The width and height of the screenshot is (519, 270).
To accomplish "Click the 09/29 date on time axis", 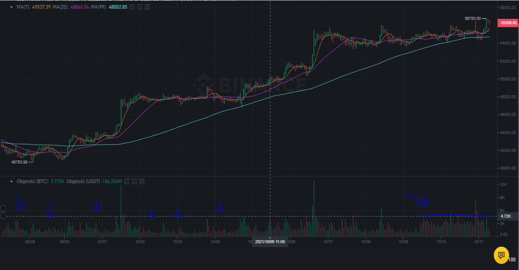I will click(x=30, y=242).
